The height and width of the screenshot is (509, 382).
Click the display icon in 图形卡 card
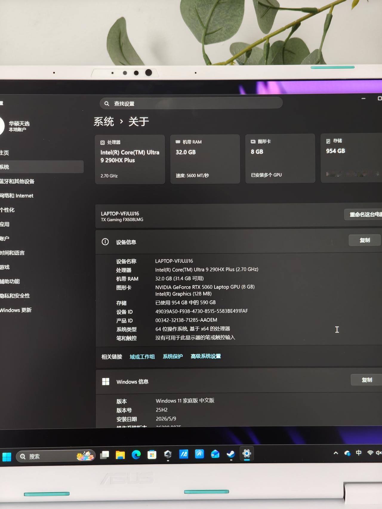pyautogui.click(x=253, y=141)
